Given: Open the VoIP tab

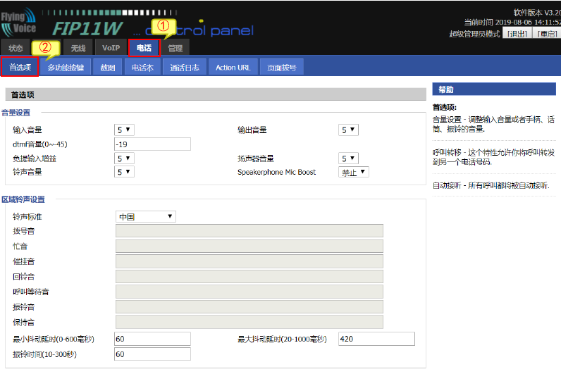Looking at the screenshot, I should click(111, 48).
